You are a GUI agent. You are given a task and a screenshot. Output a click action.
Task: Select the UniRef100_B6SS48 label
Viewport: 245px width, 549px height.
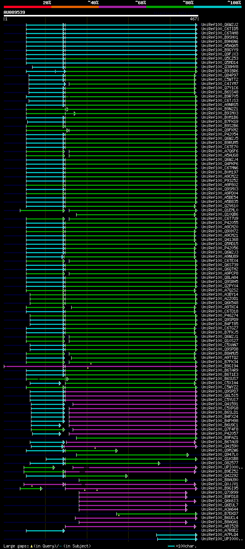[x=220, y=92]
